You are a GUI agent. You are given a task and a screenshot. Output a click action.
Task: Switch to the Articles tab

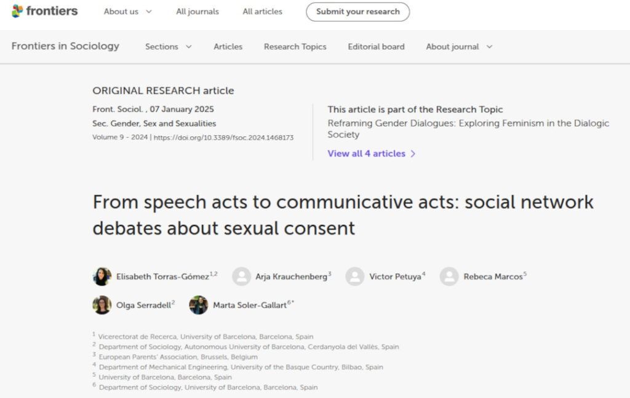coord(228,46)
